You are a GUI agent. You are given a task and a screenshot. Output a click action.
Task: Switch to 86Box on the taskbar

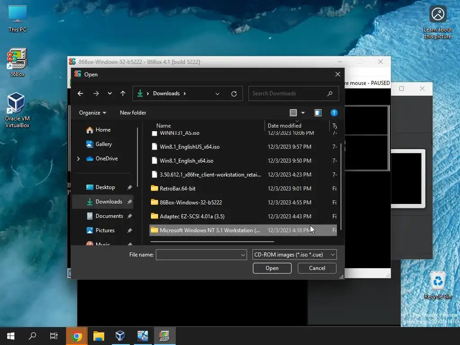tap(164, 336)
